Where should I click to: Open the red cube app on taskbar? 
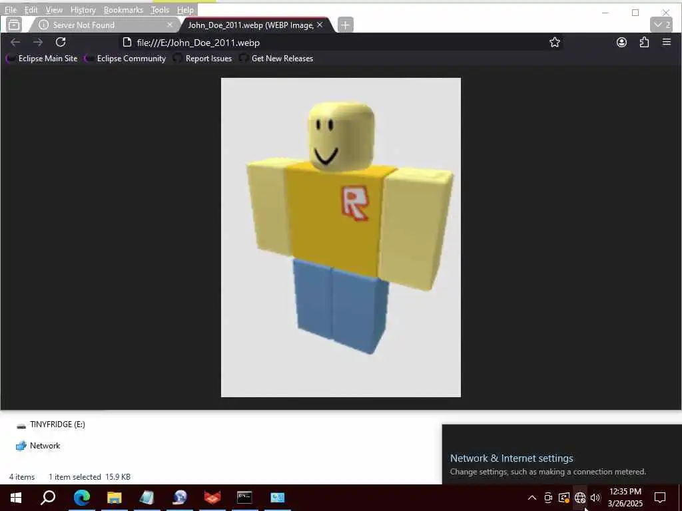click(212, 498)
